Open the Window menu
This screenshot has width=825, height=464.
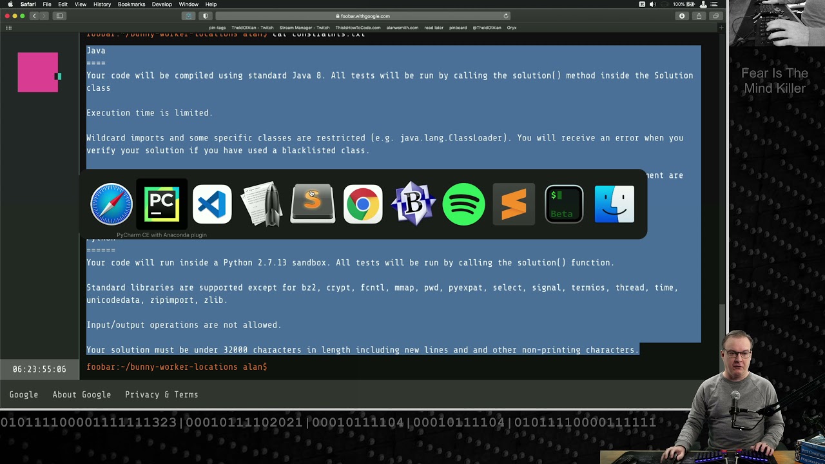188,4
